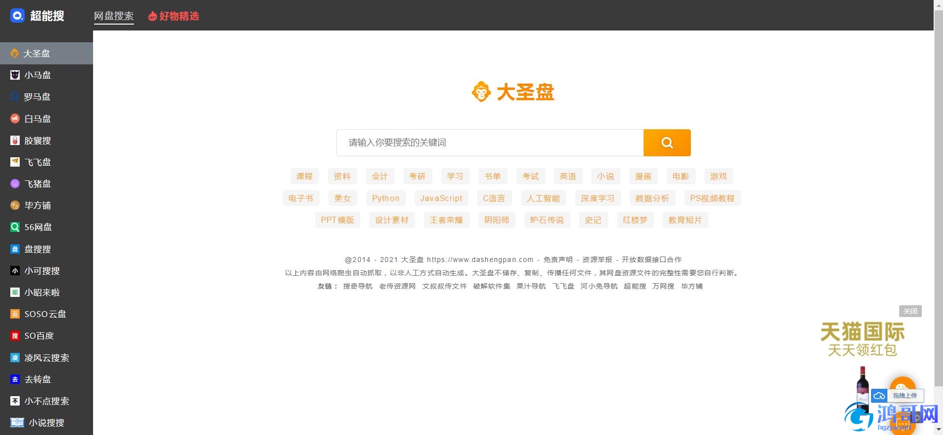The height and width of the screenshot is (435, 943).
Task: Click the 游戏 keyword tag
Action: (718, 176)
